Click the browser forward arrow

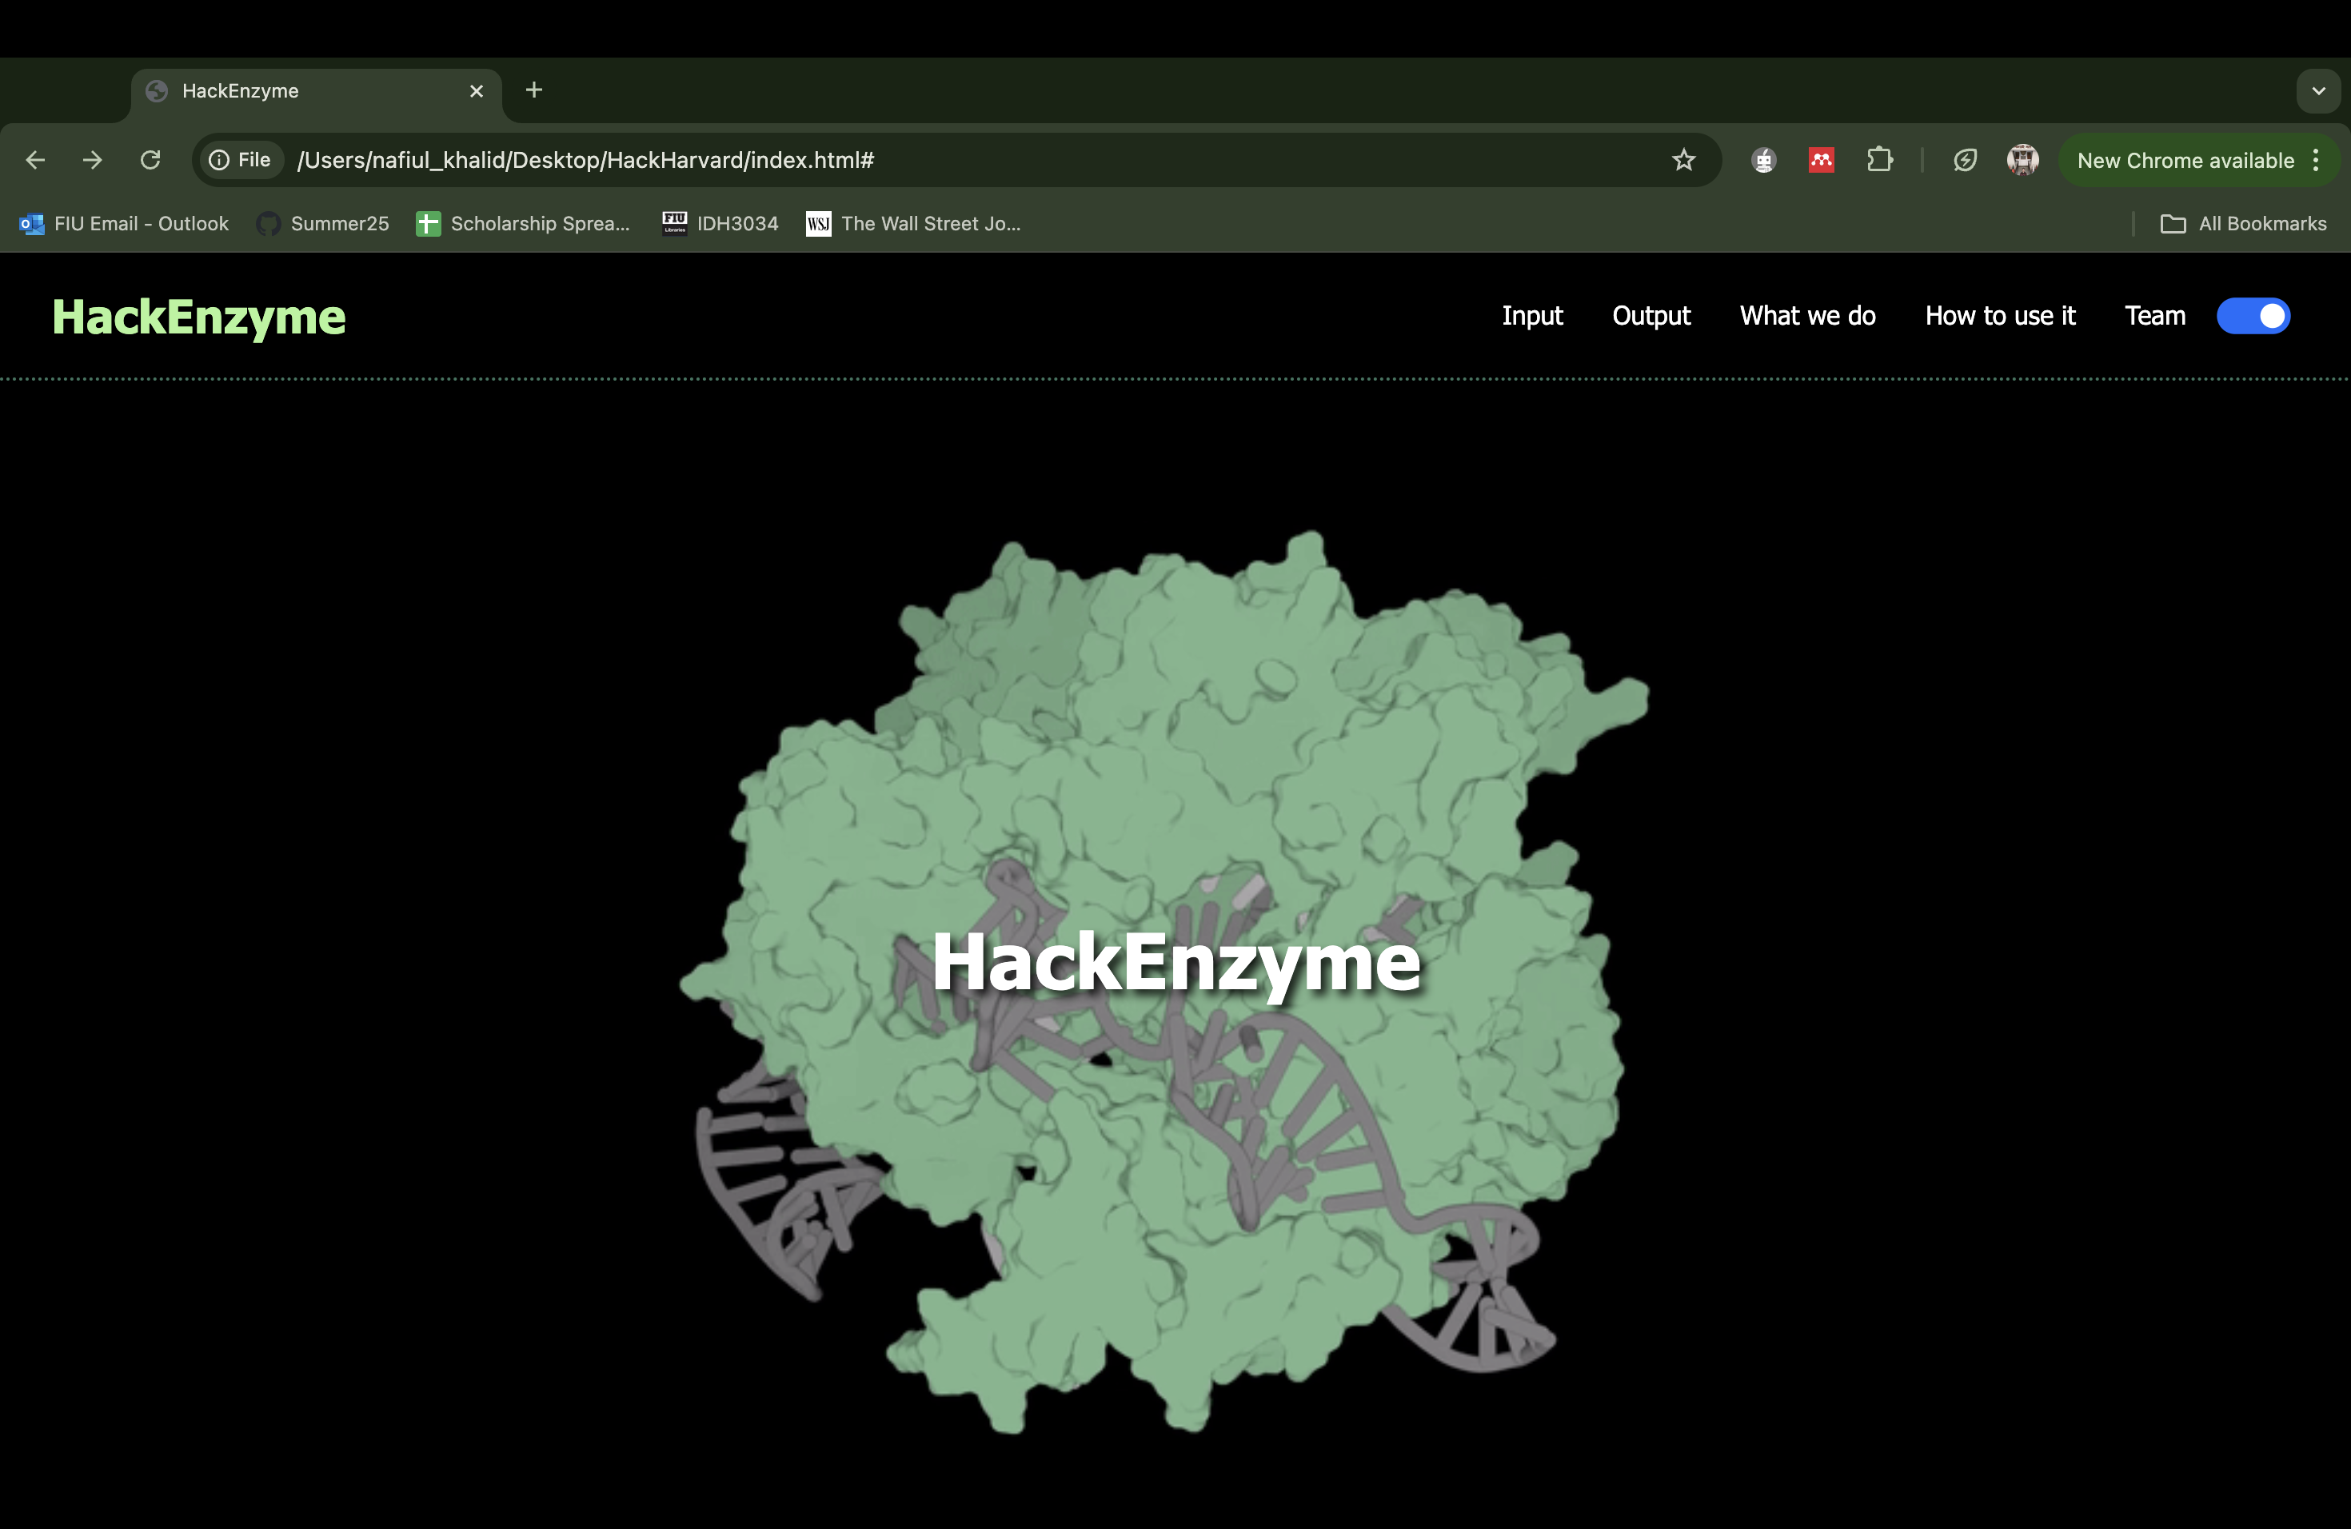pos(92,160)
